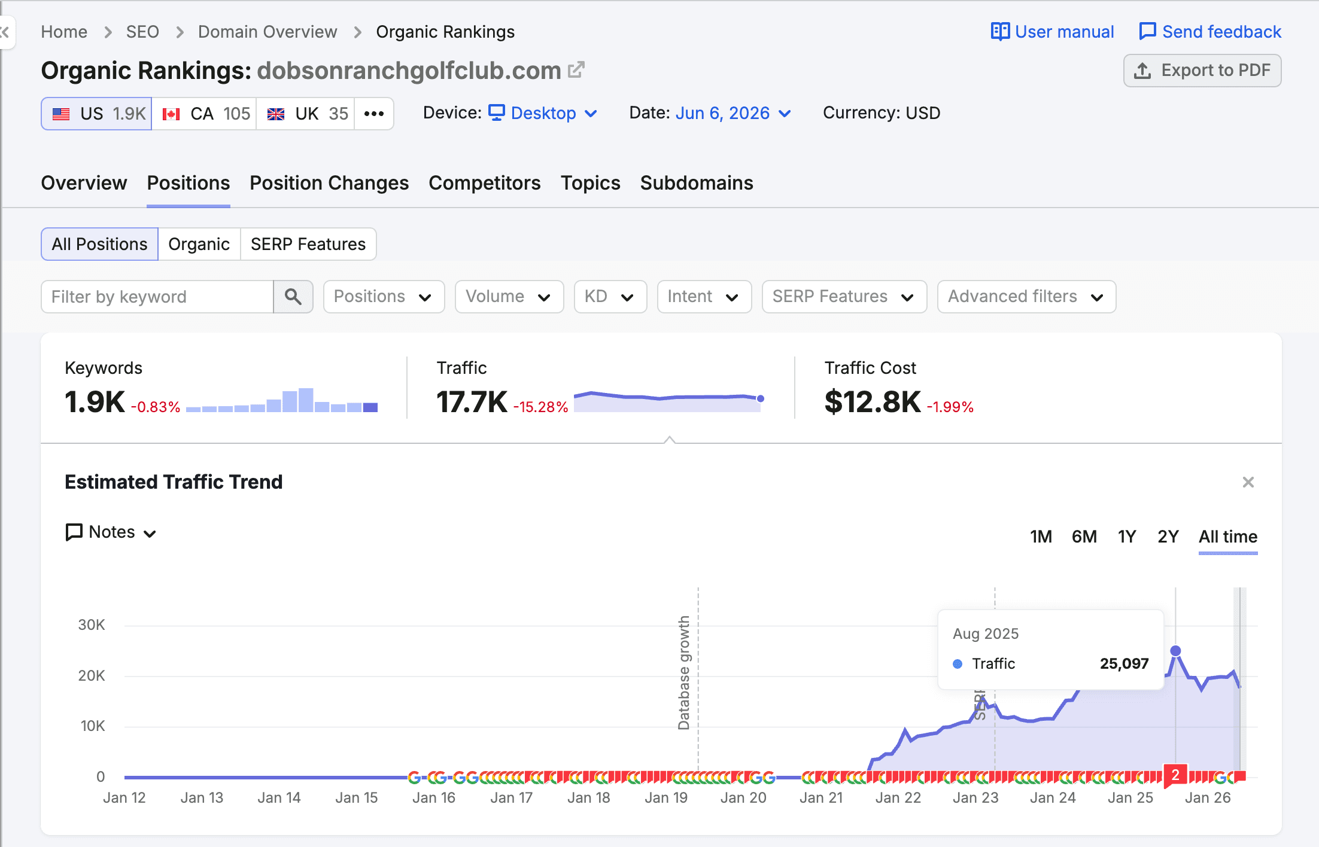This screenshot has height=847, width=1319.
Task: Select the CA 105 database
Action: (204, 114)
